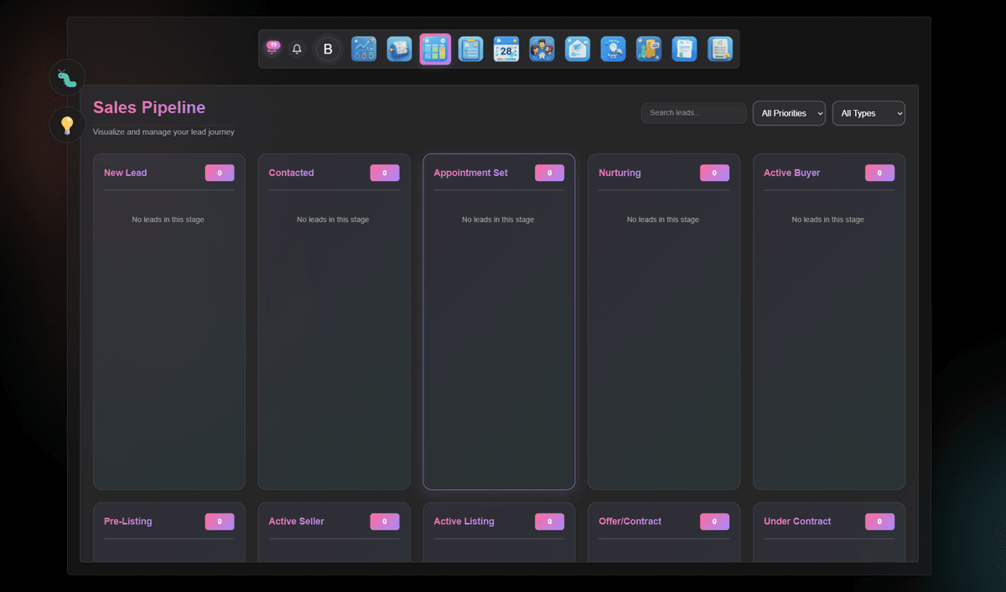Image resolution: width=1006 pixels, height=592 pixels.
Task: Select the yellow lightbulb icon on the left sidebar
Action: (66, 124)
